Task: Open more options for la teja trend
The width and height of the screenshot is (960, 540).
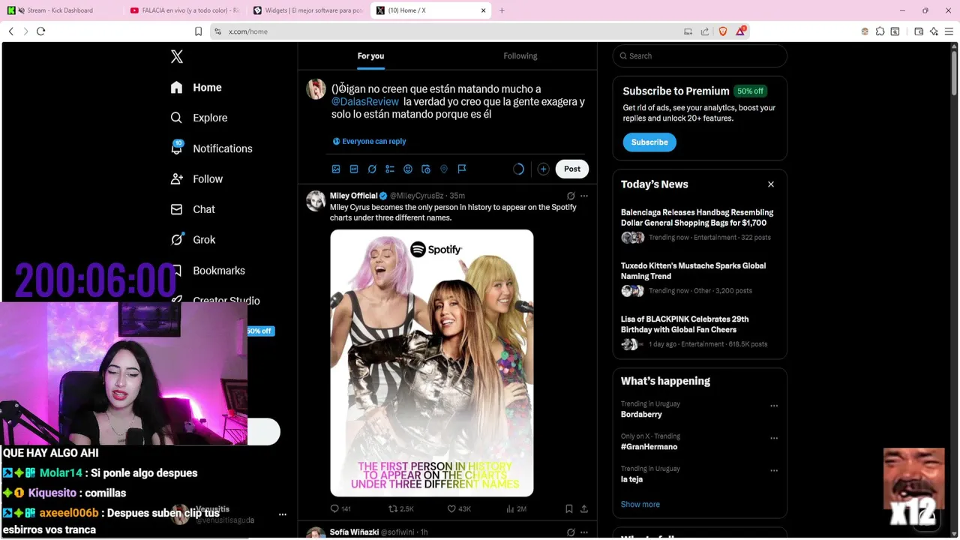Action: (774, 470)
